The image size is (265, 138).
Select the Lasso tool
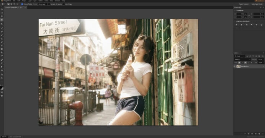tap(2, 16)
